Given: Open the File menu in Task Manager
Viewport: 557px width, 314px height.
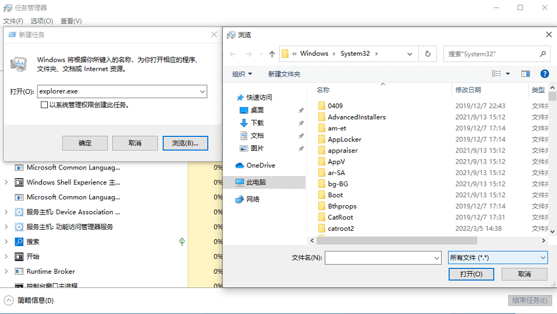Looking at the screenshot, I should pyautogui.click(x=13, y=21).
